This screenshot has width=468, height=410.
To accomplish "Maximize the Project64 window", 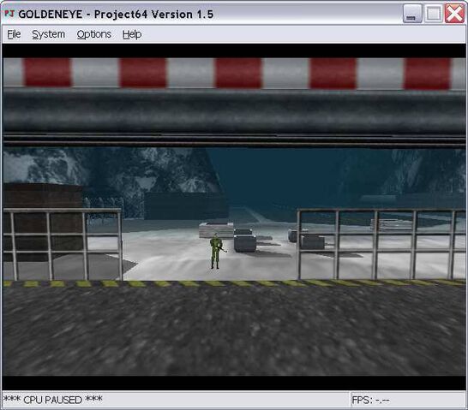I will [x=433, y=14].
